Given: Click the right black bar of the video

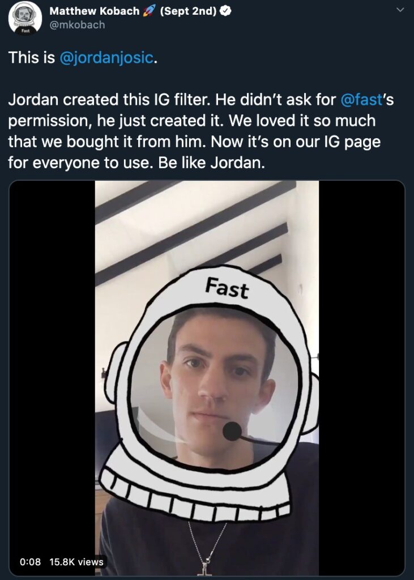Looking at the screenshot, I should [x=361, y=378].
